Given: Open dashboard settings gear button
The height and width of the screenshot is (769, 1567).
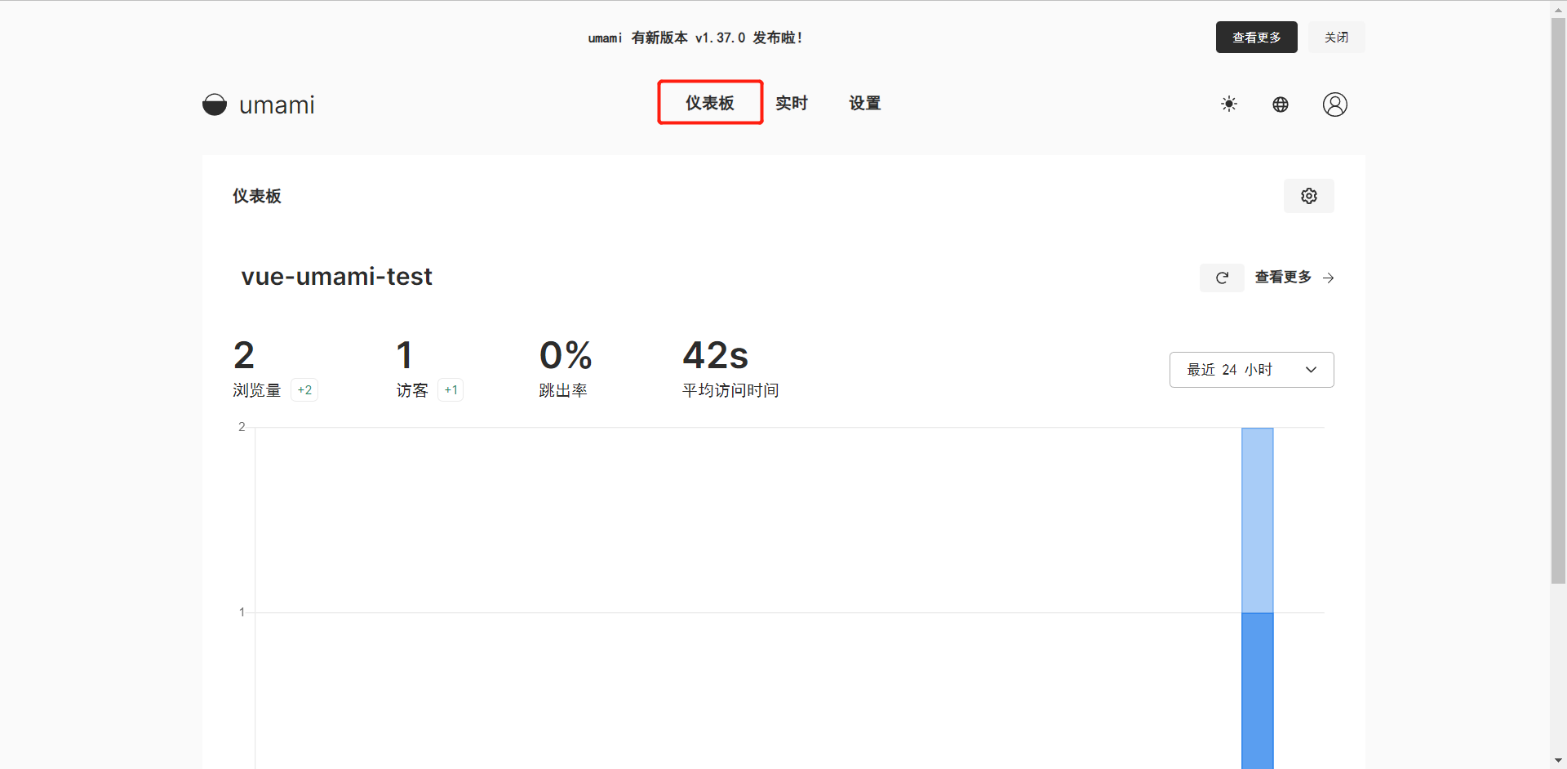Looking at the screenshot, I should click(1309, 196).
